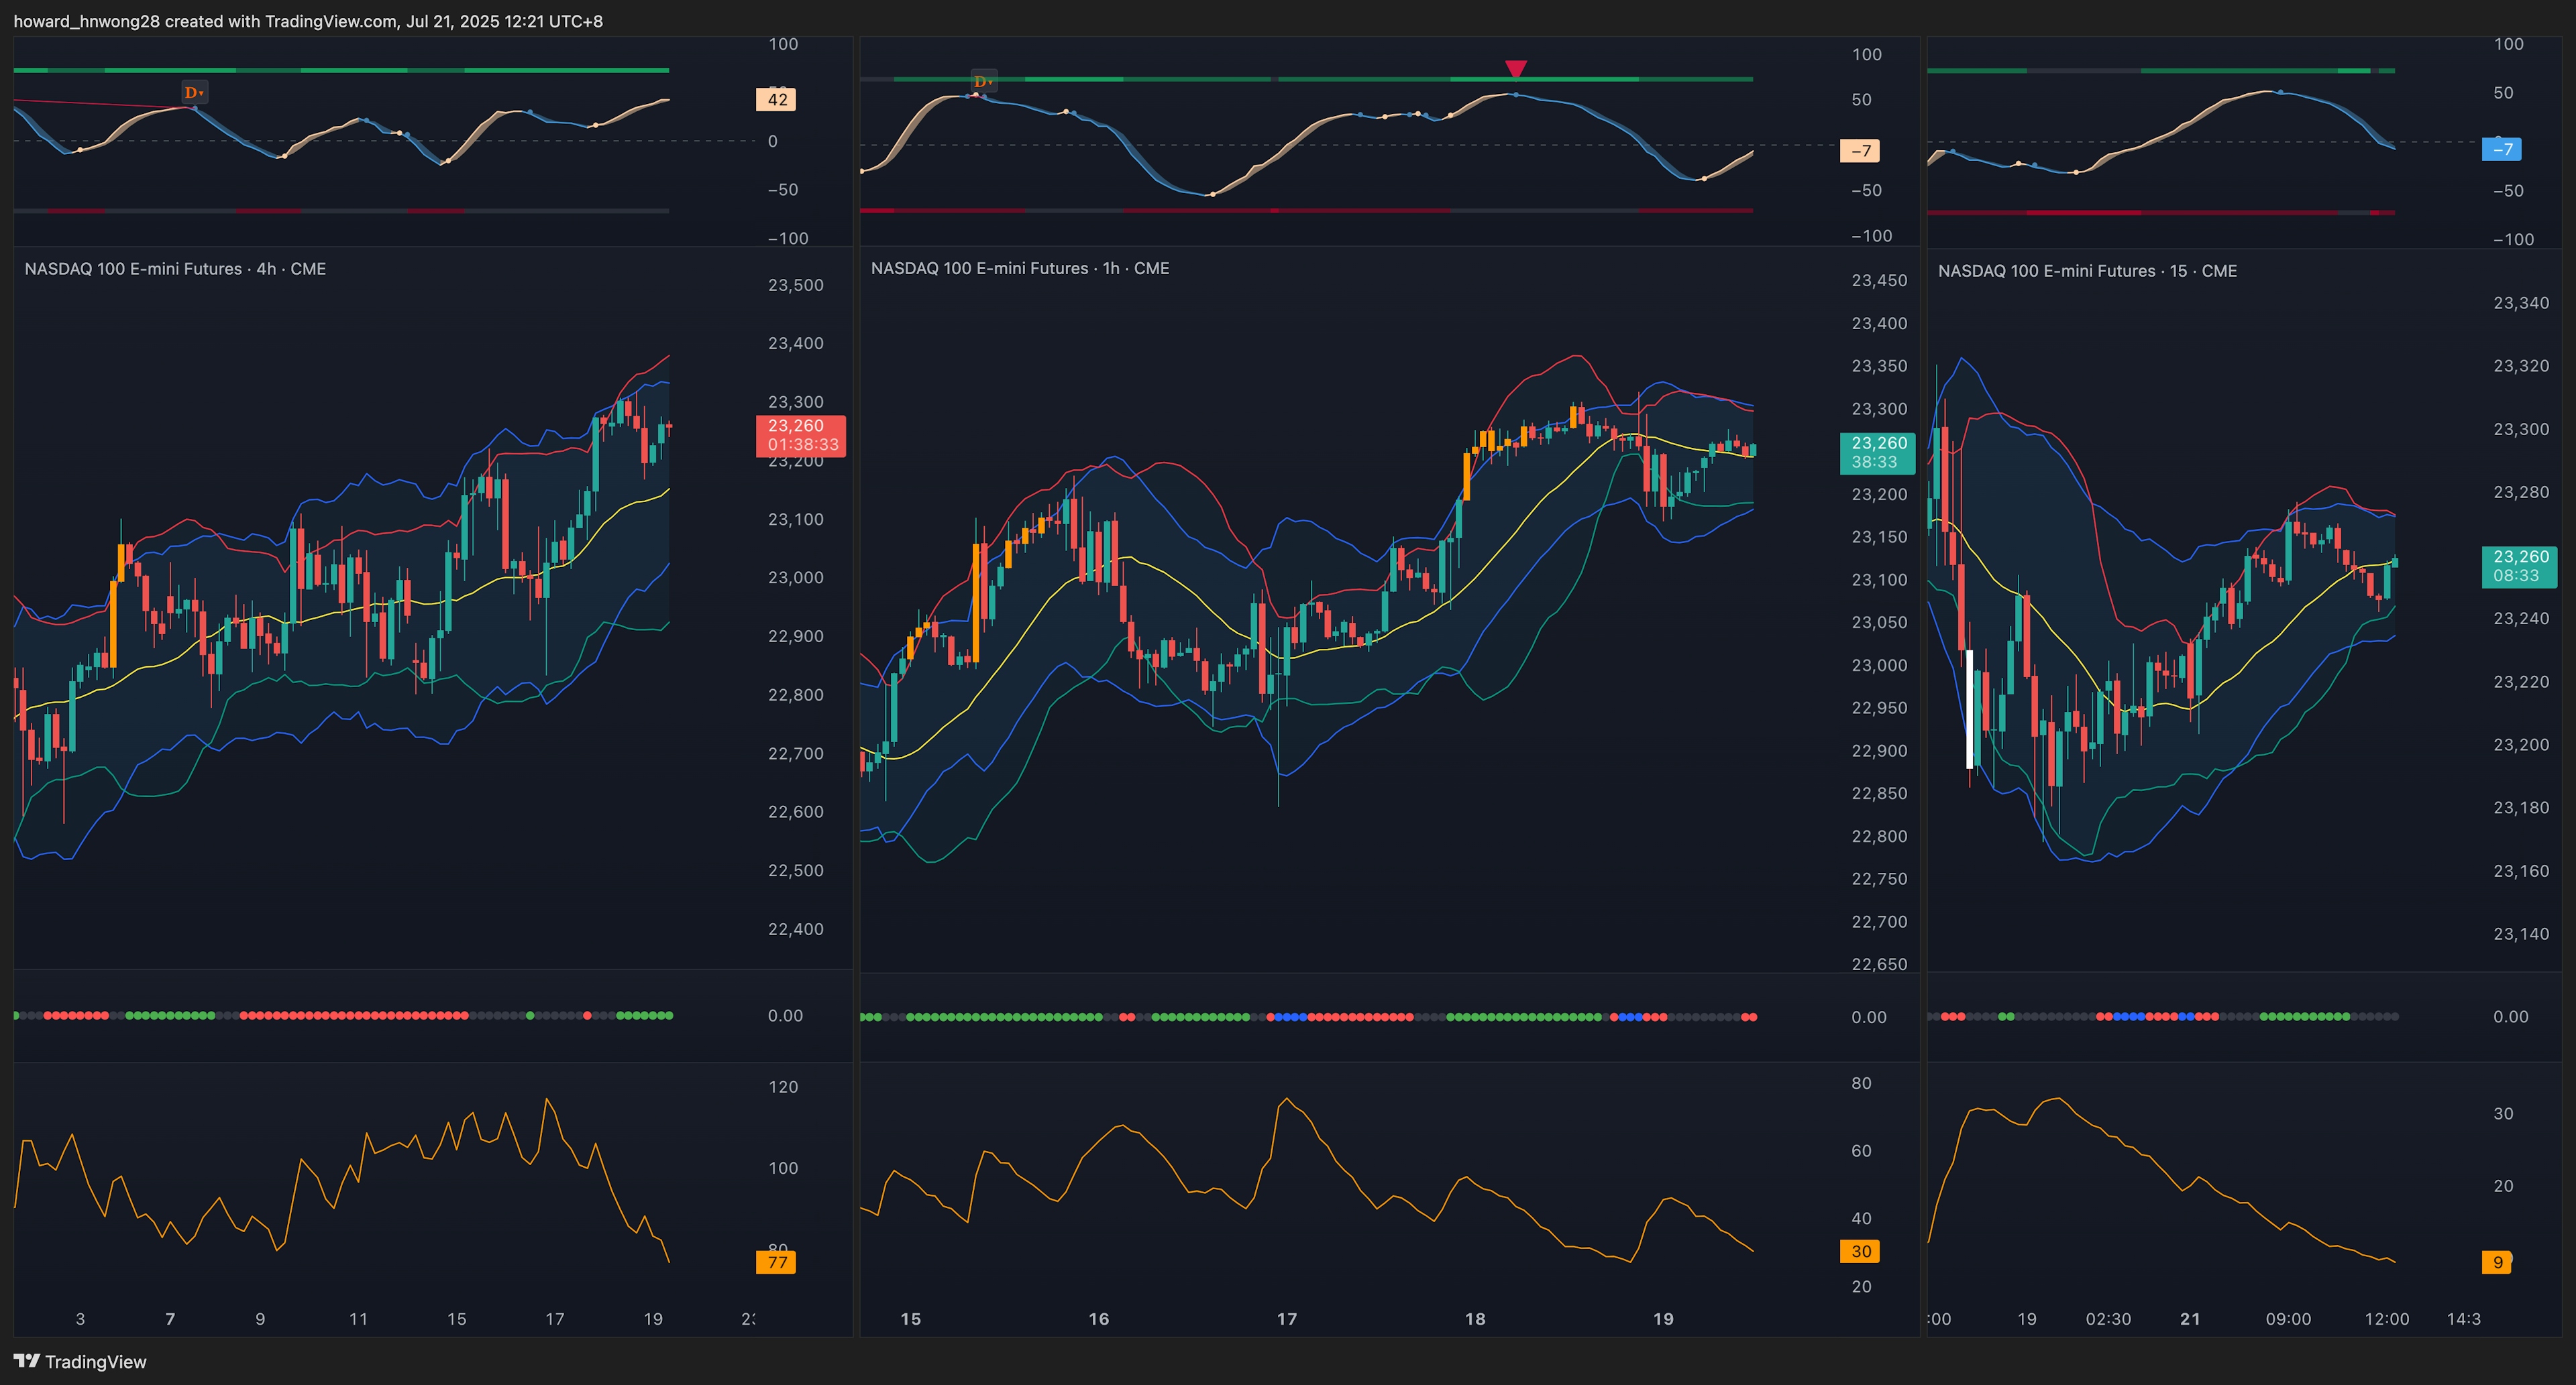Click the oscillator value label 42
Image resolution: width=2576 pixels, height=1385 pixels.
pyautogui.click(x=776, y=99)
